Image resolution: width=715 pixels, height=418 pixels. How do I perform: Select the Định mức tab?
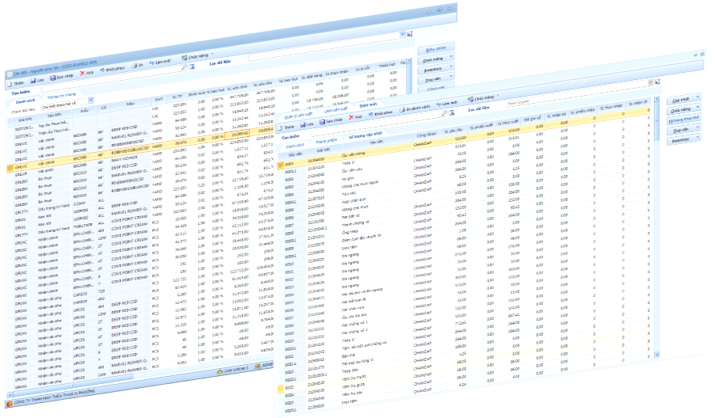[369, 104]
